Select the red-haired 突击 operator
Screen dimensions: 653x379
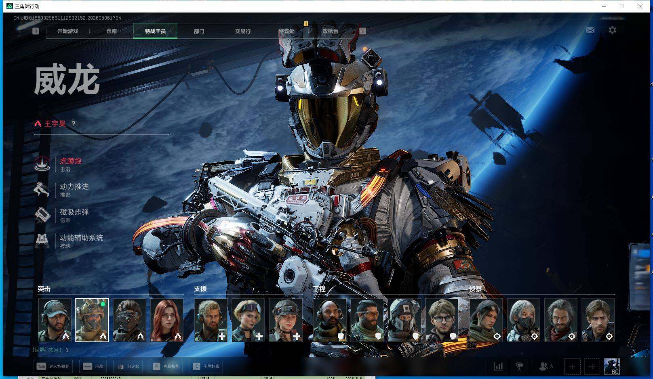[166, 320]
